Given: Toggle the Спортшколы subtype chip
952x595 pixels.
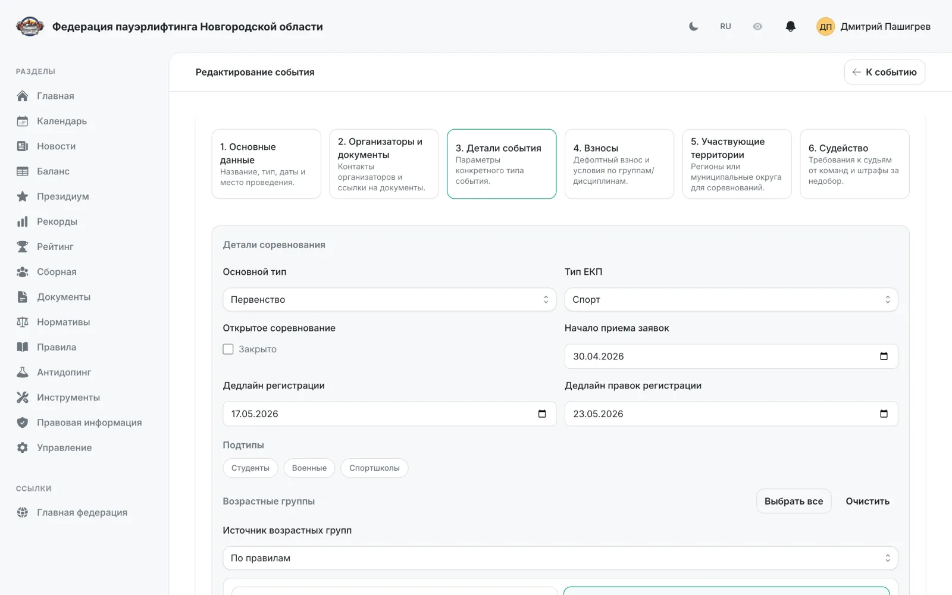Looking at the screenshot, I should point(374,468).
